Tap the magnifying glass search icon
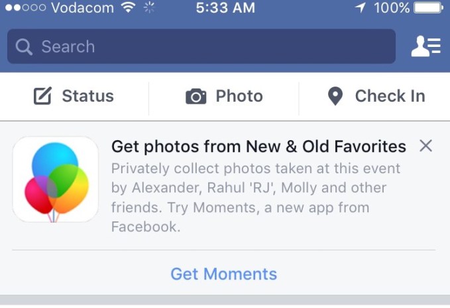The image size is (450, 308). click(x=24, y=47)
